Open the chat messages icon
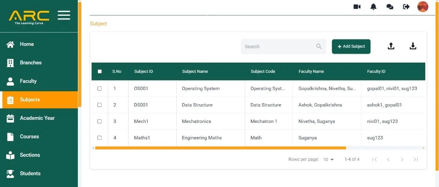 [x=390, y=7]
